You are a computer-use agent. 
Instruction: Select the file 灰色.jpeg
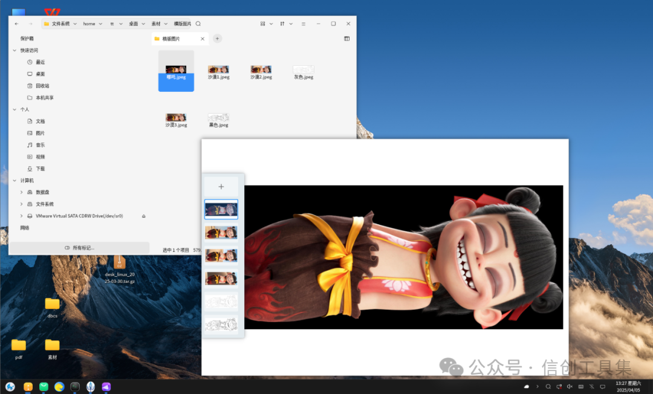[x=304, y=72]
